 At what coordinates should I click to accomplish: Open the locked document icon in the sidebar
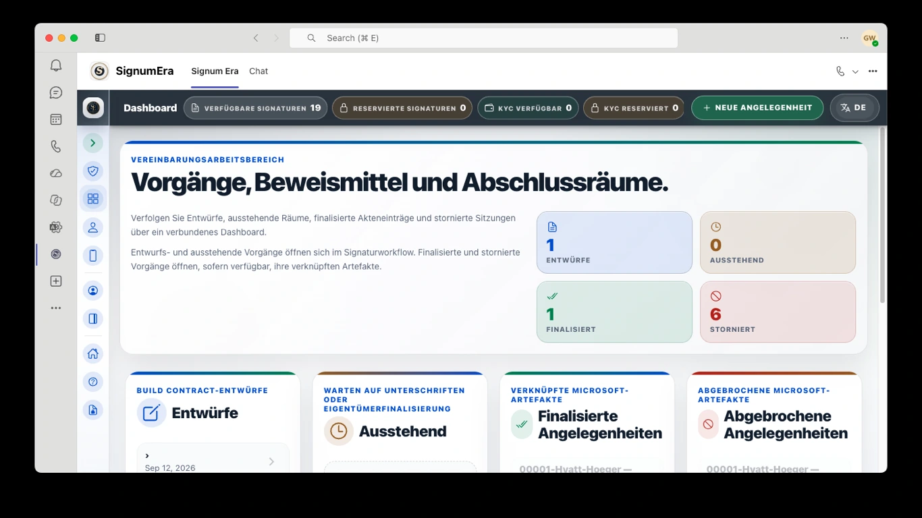tap(93, 409)
